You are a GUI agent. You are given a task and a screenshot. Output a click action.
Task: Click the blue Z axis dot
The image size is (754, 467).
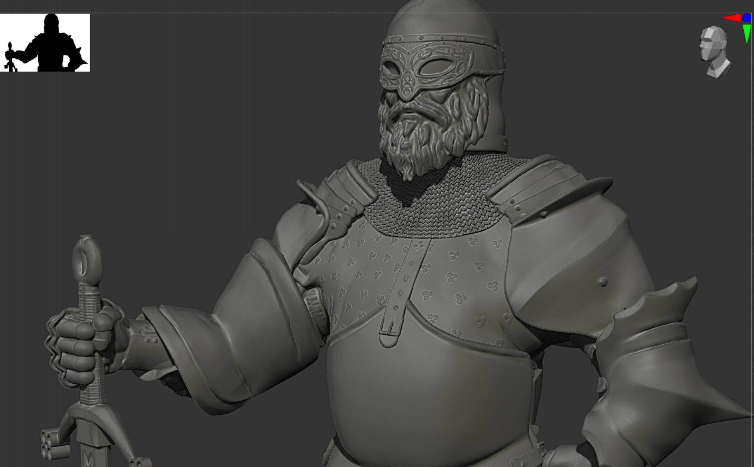[x=746, y=18]
